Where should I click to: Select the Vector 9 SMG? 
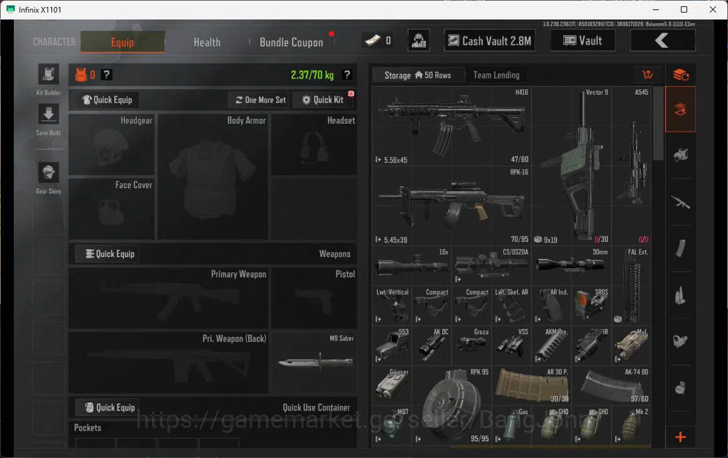coord(571,166)
